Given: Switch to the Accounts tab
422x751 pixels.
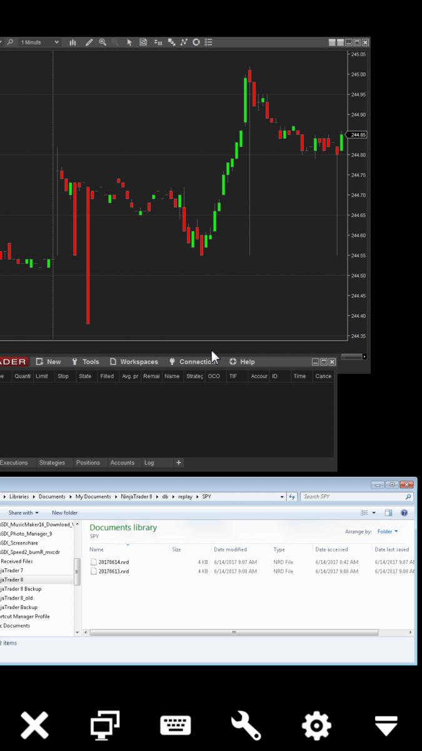Looking at the screenshot, I should (123, 463).
